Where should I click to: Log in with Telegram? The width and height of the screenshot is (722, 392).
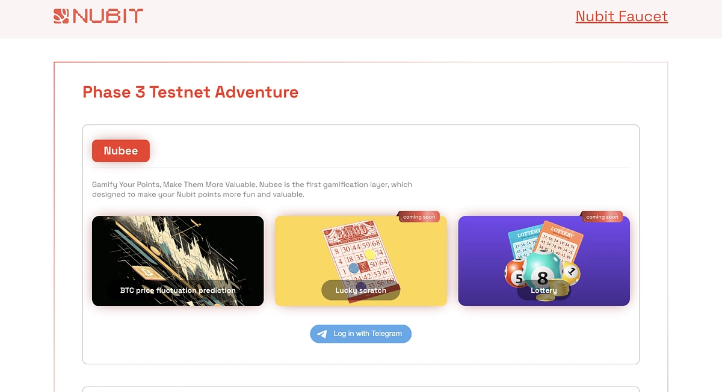pyautogui.click(x=360, y=334)
